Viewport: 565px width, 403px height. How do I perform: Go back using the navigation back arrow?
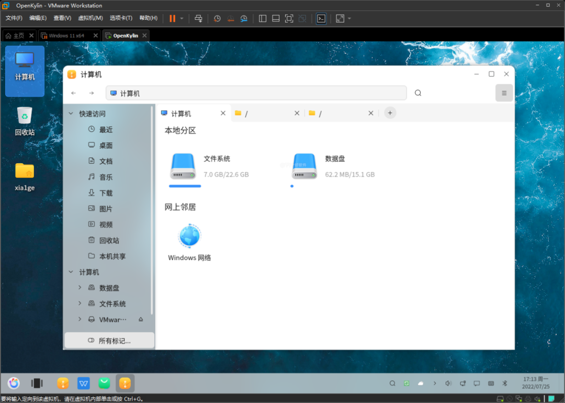tap(74, 93)
